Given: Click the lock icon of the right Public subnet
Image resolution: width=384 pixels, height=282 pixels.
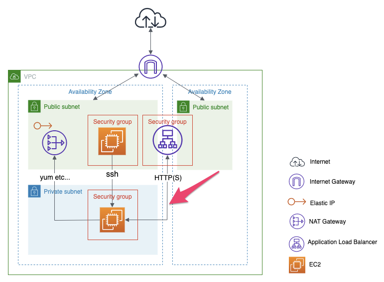Looking at the screenshot, I should pos(183,106).
